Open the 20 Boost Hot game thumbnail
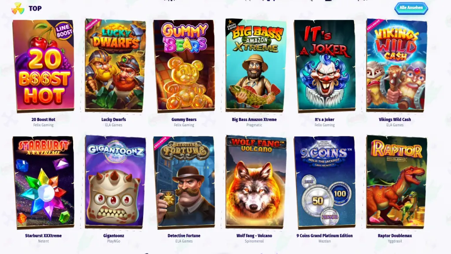 click(x=44, y=65)
